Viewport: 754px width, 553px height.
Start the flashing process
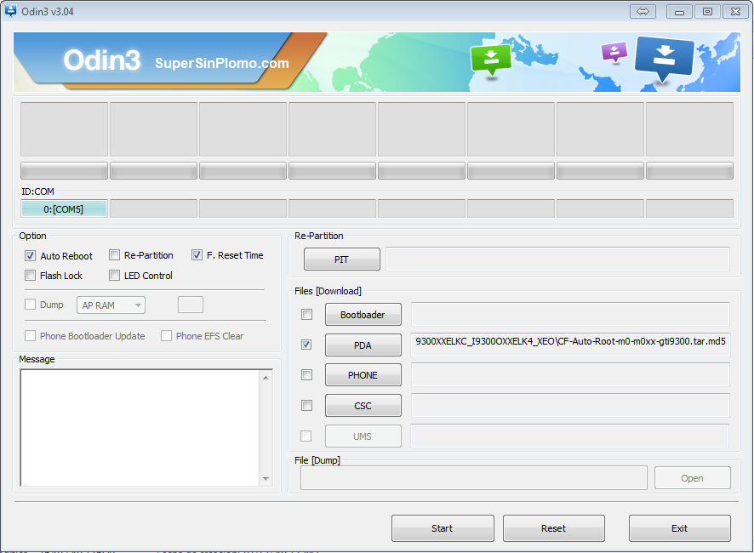[x=443, y=528]
